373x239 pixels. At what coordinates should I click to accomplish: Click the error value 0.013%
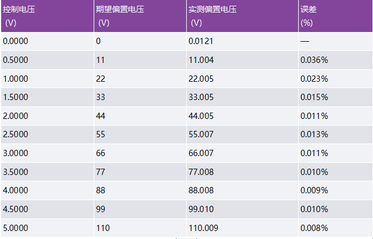click(x=314, y=134)
